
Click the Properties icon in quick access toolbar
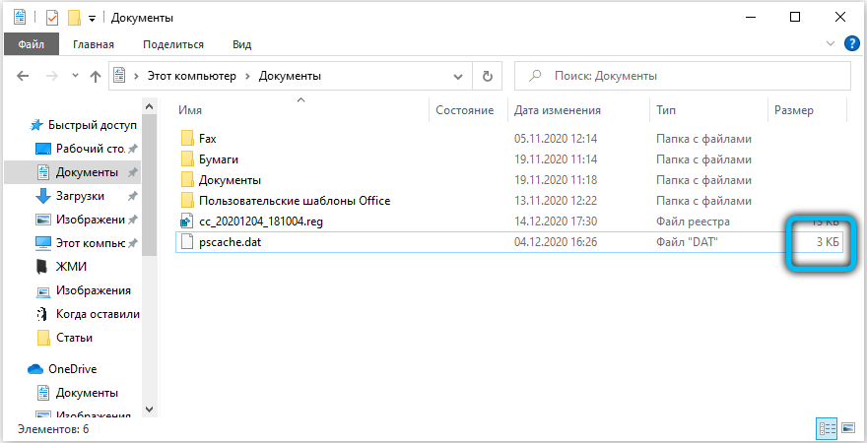(52, 18)
